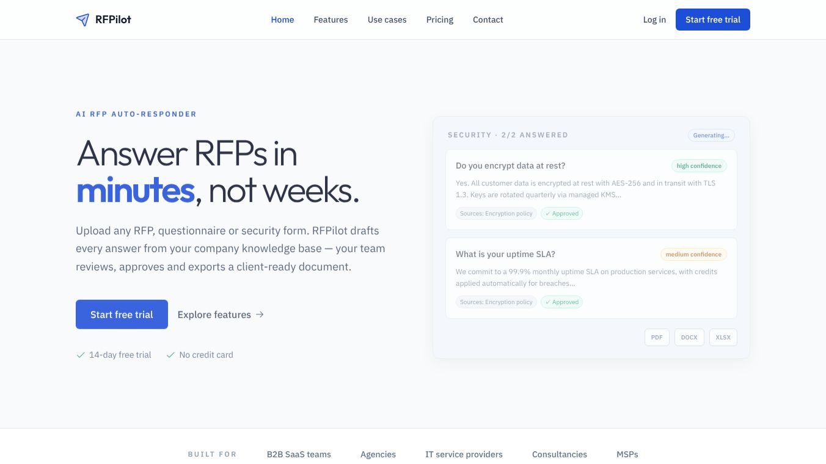Click the 'Upload any RFP' description paragraph
This screenshot has height=464, width=826.
pos(230,248)
